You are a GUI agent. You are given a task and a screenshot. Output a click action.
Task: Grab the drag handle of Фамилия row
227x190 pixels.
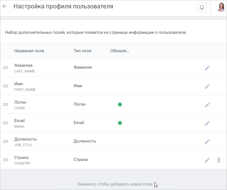pos(6,68)
